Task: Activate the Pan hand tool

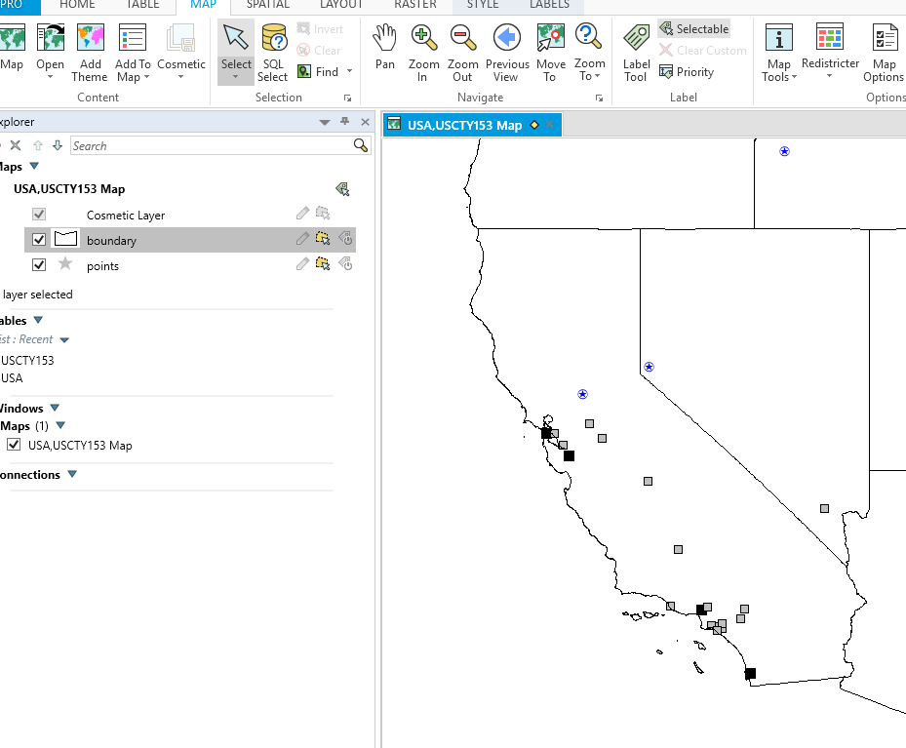Action: tap(384, 39)
